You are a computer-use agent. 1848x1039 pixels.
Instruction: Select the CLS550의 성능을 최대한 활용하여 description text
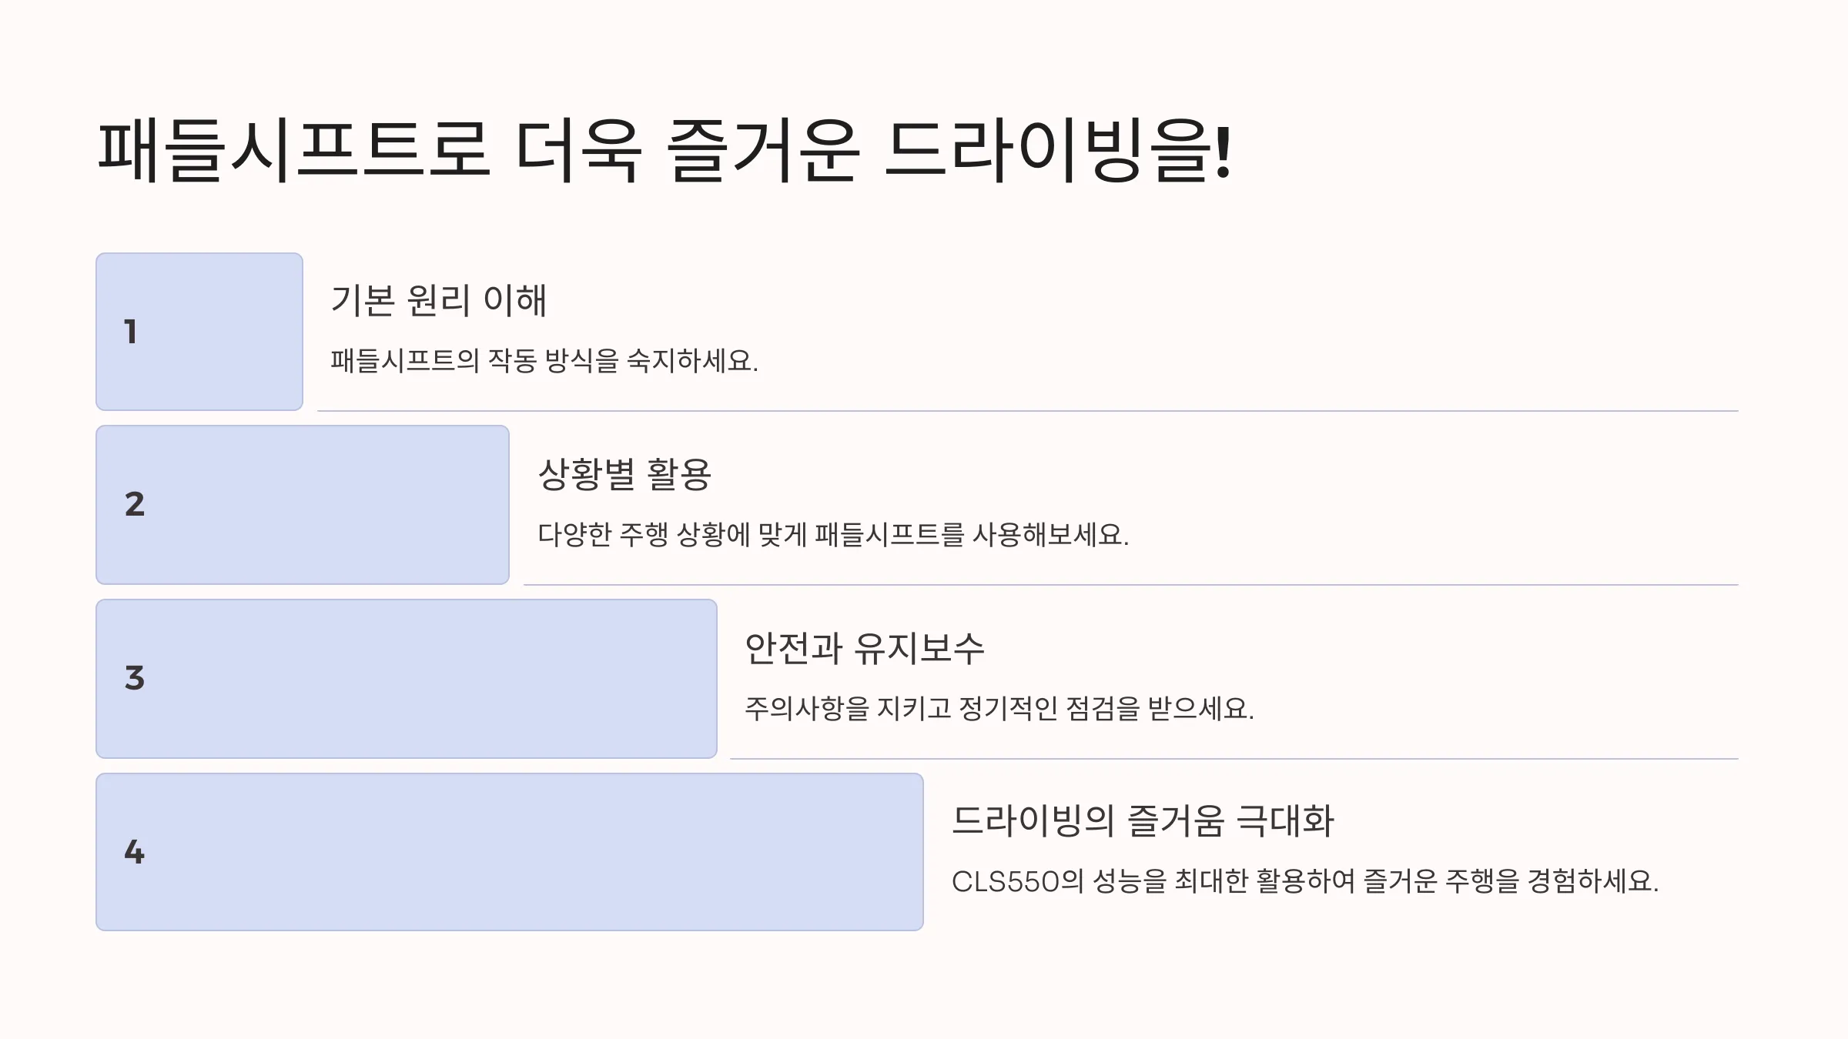point(1305,881)
